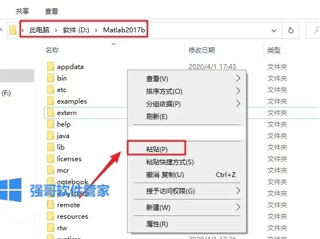Select the appdata folder icon
The width and height of the screenshot is (320, 239).
click(x=50, y=66)
